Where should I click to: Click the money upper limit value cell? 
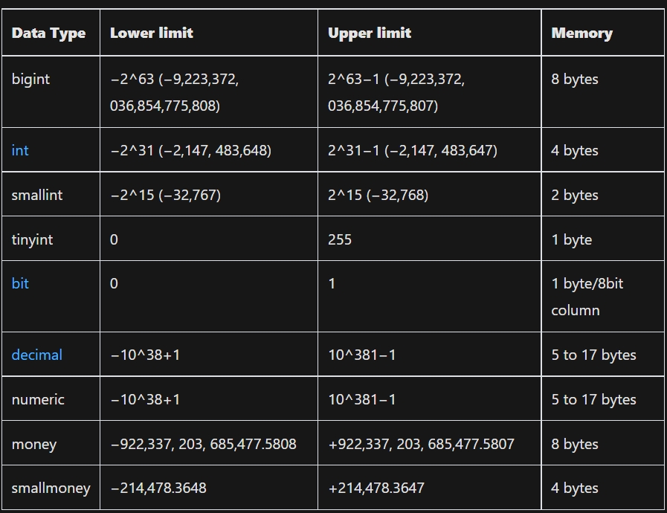tap(421, 444)
